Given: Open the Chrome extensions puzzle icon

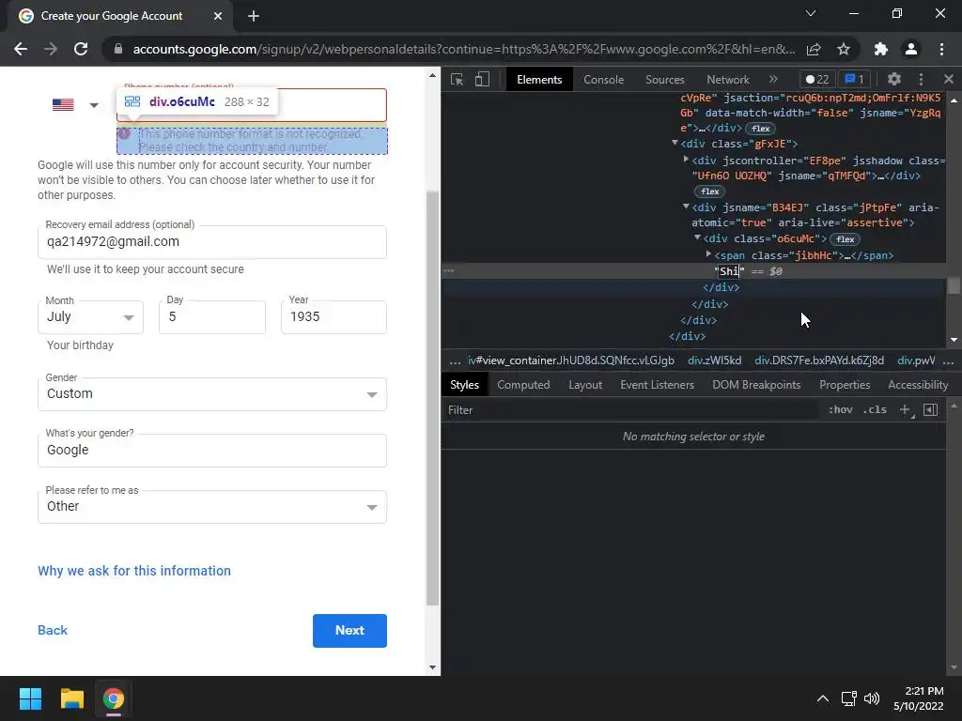Looking at the screenshot, I should (x=881, y=49).
